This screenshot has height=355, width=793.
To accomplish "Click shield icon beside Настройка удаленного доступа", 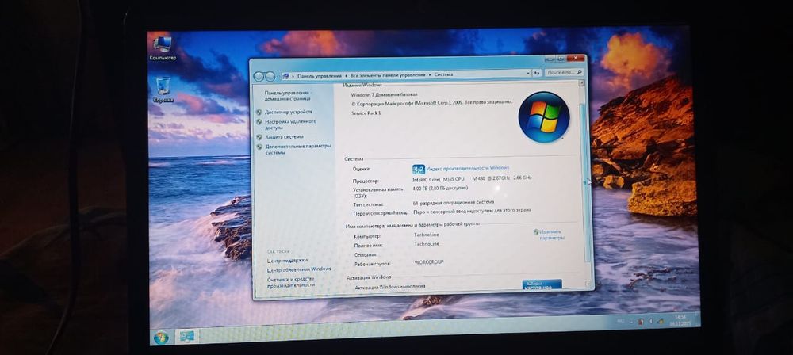I will point(259,122).
